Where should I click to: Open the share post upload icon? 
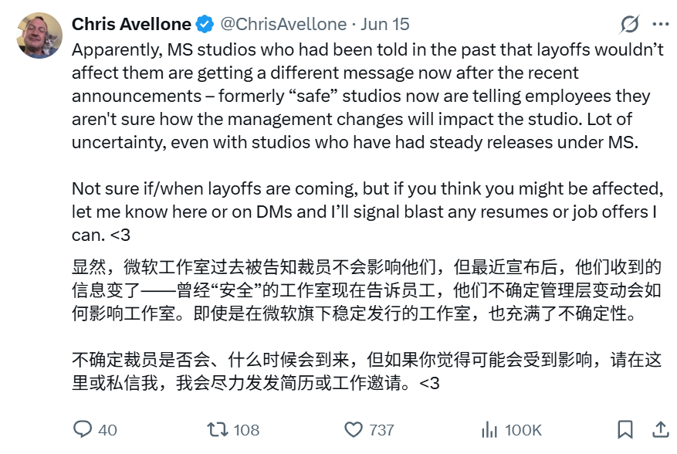click(x=661, y=429)
